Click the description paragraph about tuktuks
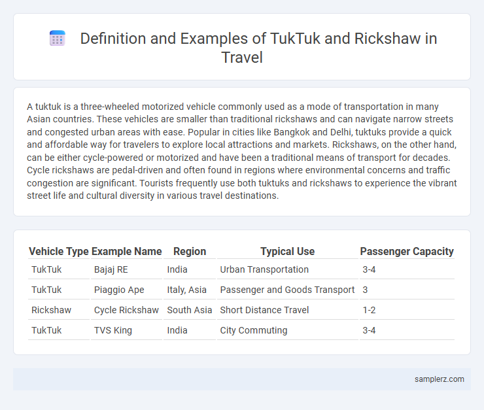This screenshot has width=484, height=410. pyautogui.click(x=242, y=151)
